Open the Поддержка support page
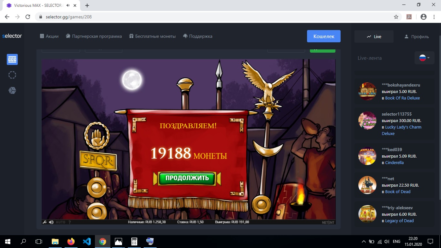 (198, 36)
